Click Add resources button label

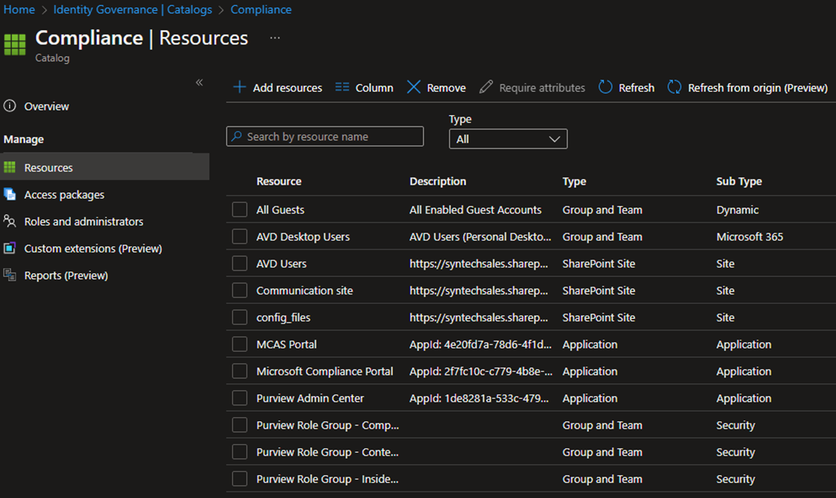point(287,88)
